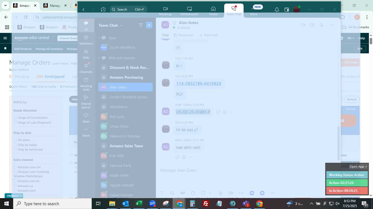Open Meeting chats in the sidebar
This screenshot has width=373, height=209.
point(86,84)
